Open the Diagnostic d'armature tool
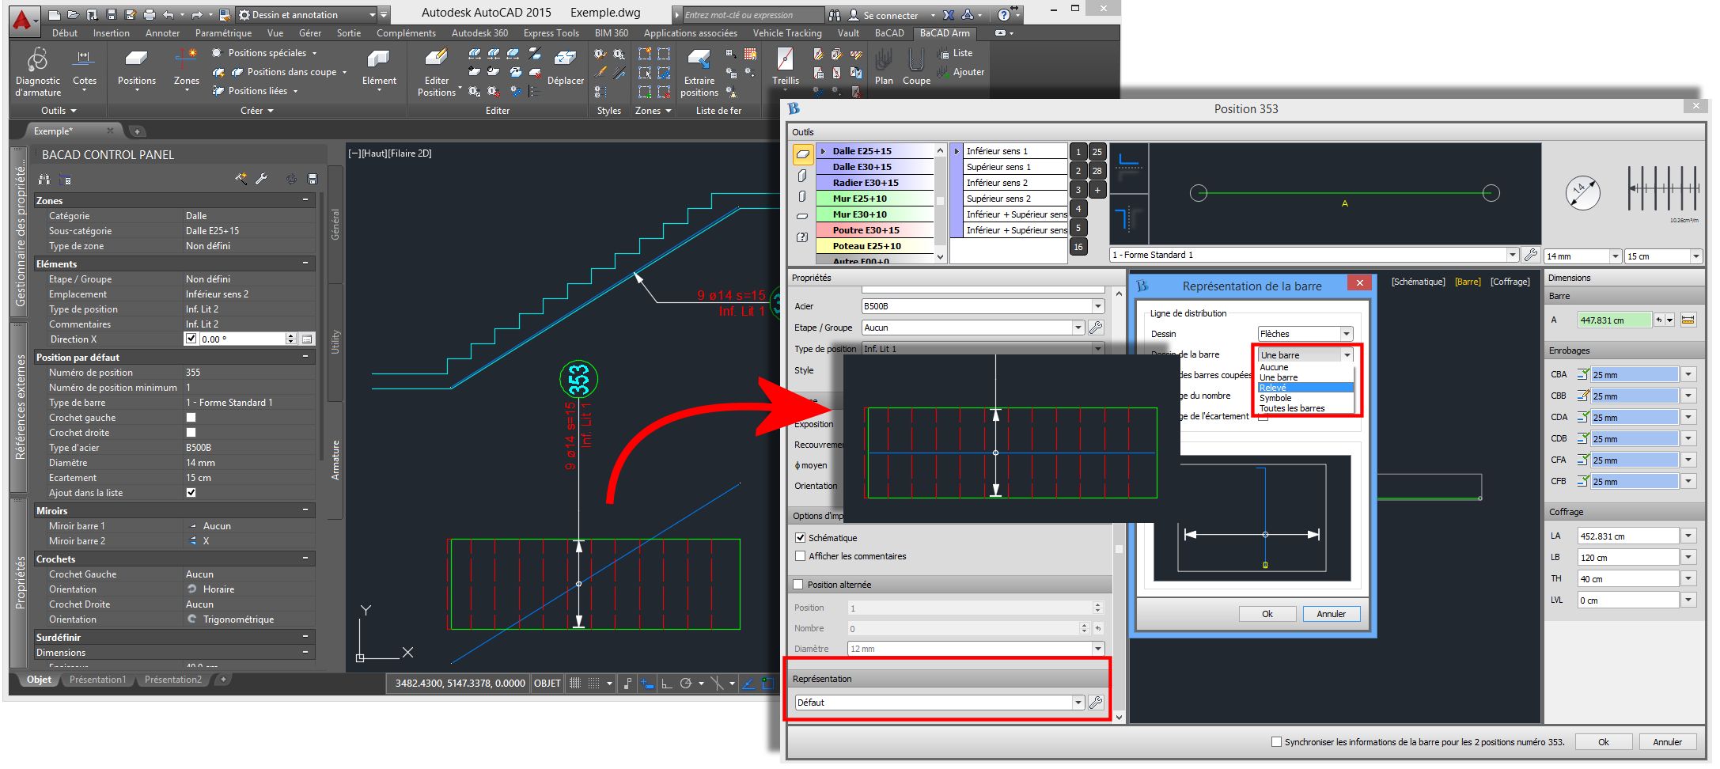The width and height of the screenshot is (1720, 769). [x=37, y=71]
